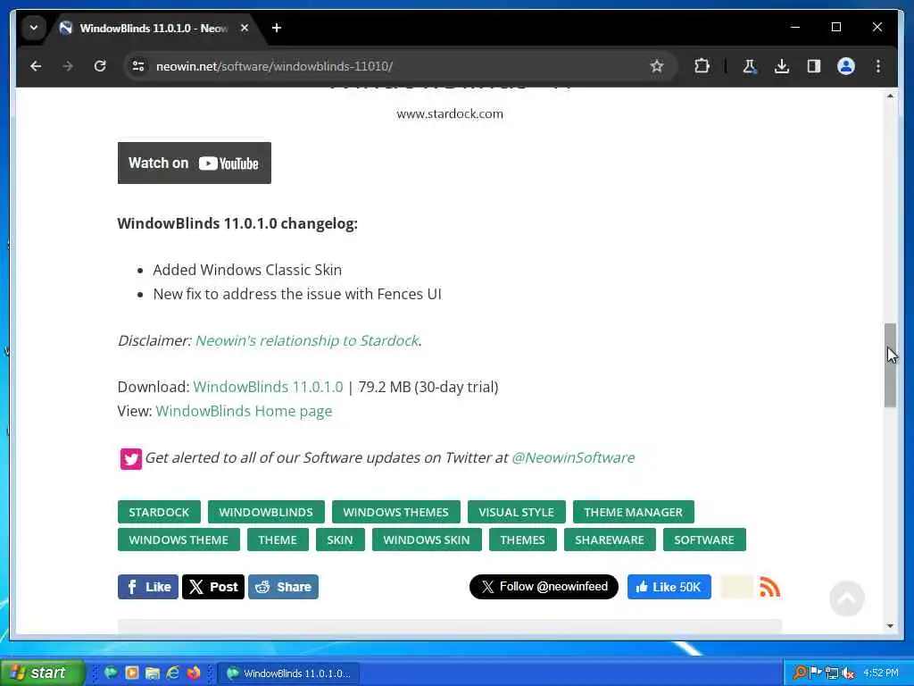Screen dimensions: 914x686
Task: Click the Like 50K Facebook button
Action: pyautogui.click(x=669, y=587)
